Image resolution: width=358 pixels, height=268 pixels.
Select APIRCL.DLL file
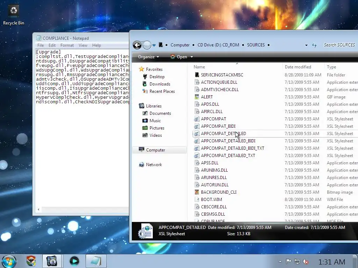(x=212, y=111)
